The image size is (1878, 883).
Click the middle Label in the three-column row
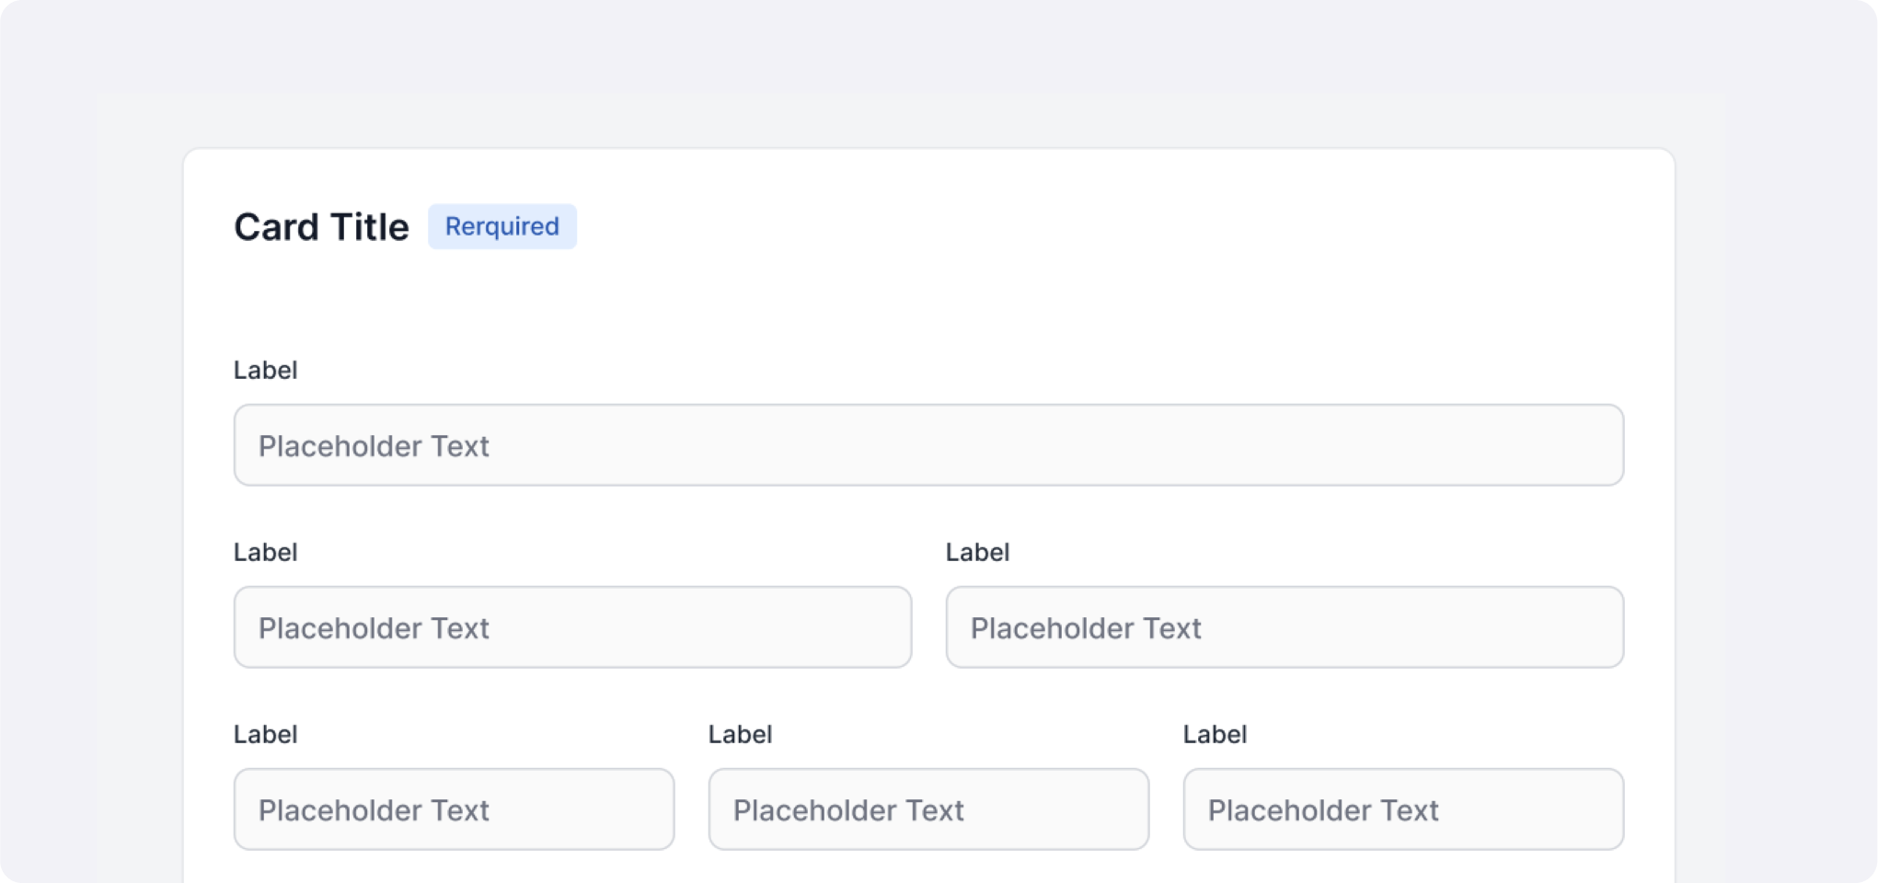tap(740, 734)
